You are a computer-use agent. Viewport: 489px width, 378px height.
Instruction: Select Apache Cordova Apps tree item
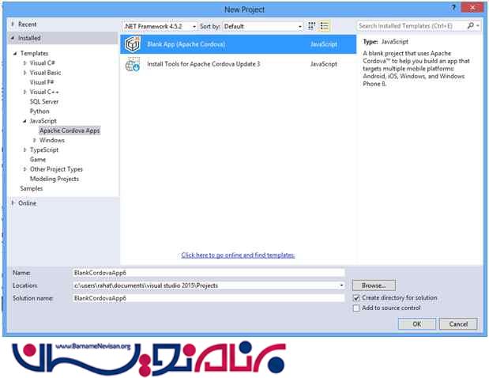(x=70, y=130)
